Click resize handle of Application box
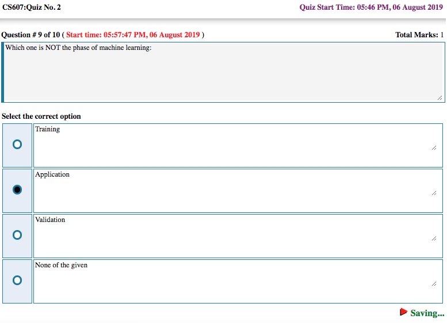Screen dimensions: 447x323 pos(434,193)
